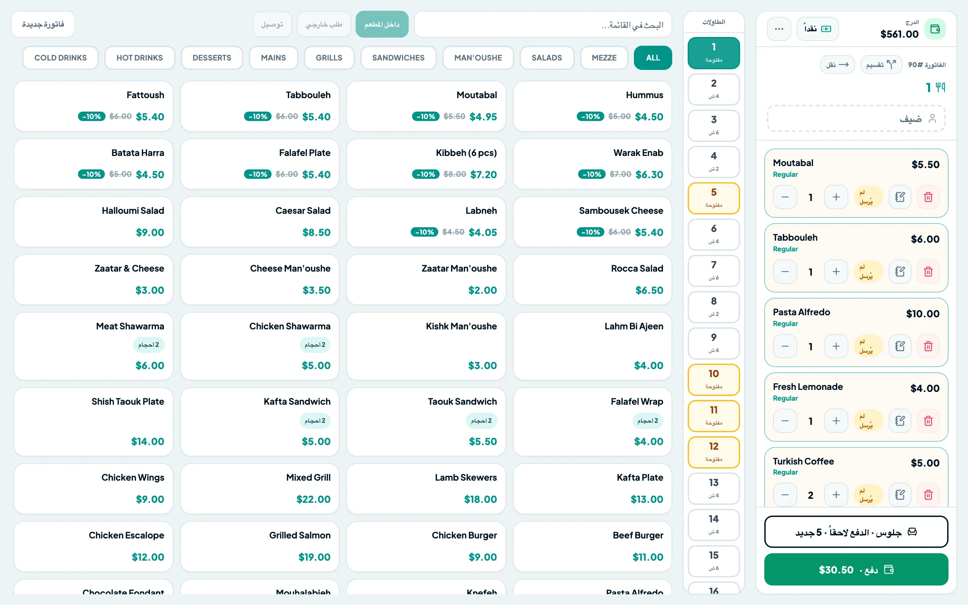Create a new invoice
The image size is (968, 605).
pos(43,25)
